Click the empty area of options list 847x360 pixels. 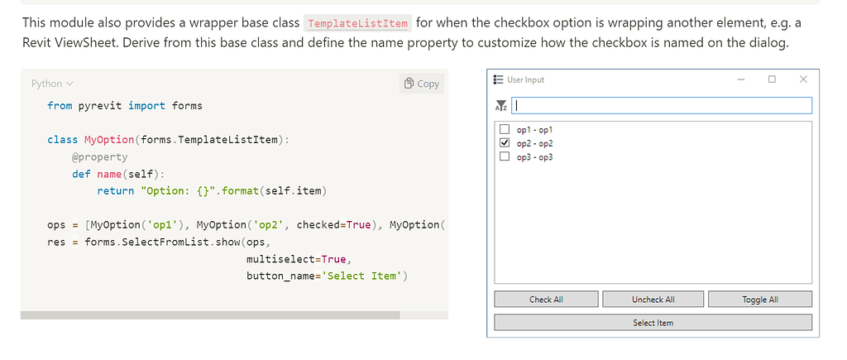652,223
